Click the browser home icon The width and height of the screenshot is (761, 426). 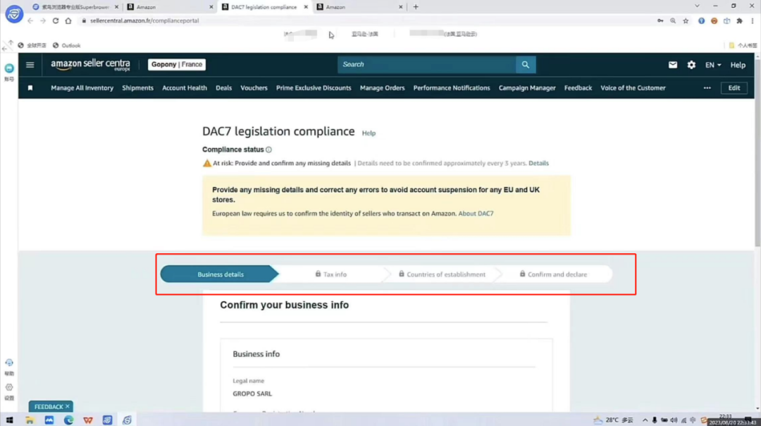tap(68, 21)
